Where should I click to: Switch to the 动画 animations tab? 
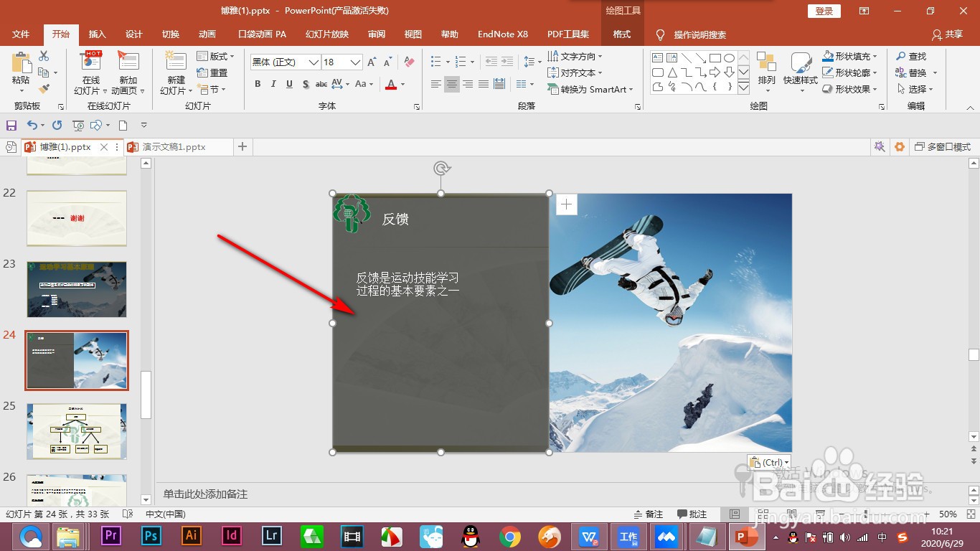coord(207,34)
